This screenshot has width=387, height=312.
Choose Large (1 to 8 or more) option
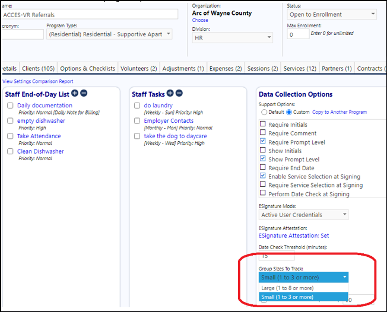[x=303, y=288]
